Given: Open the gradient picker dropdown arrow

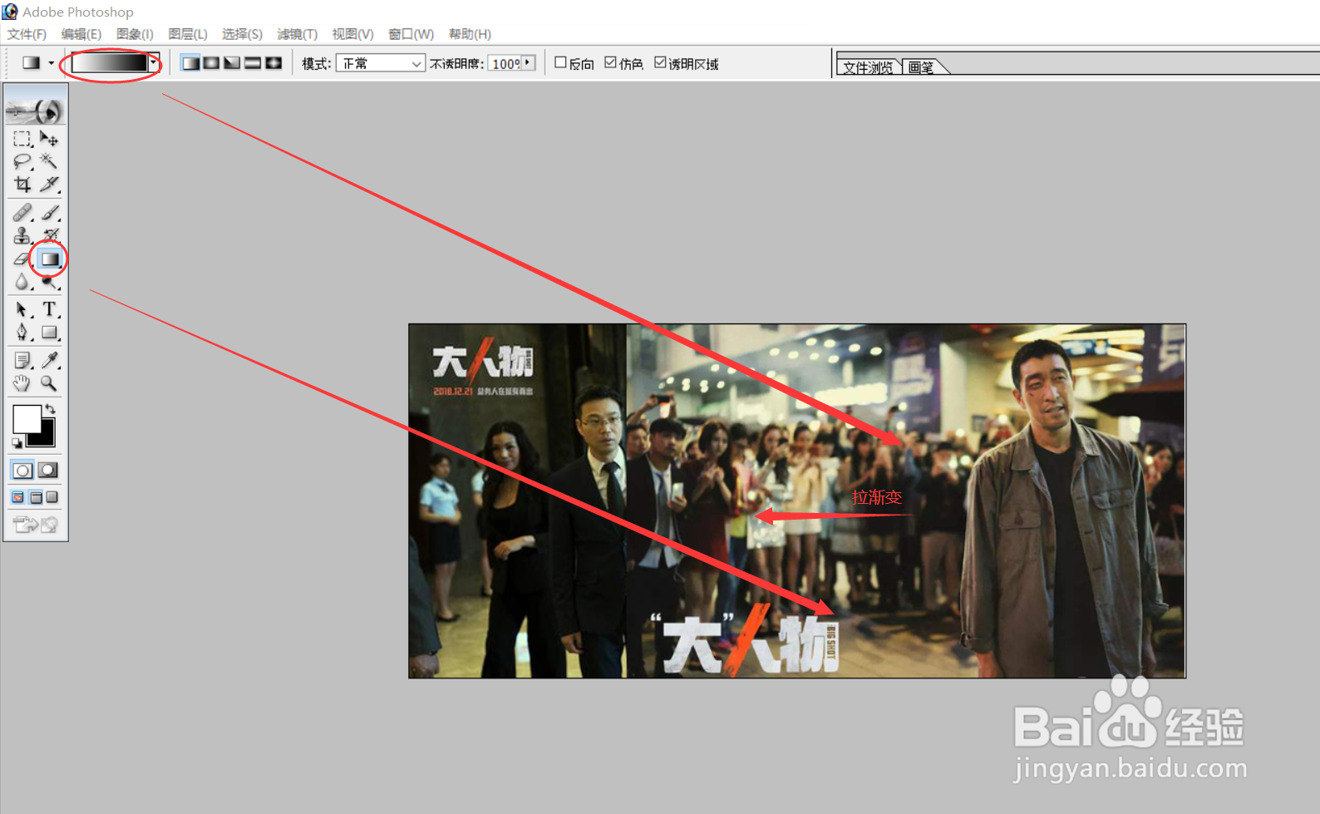Looking at the screenshot, I should (x=153, y=63).
